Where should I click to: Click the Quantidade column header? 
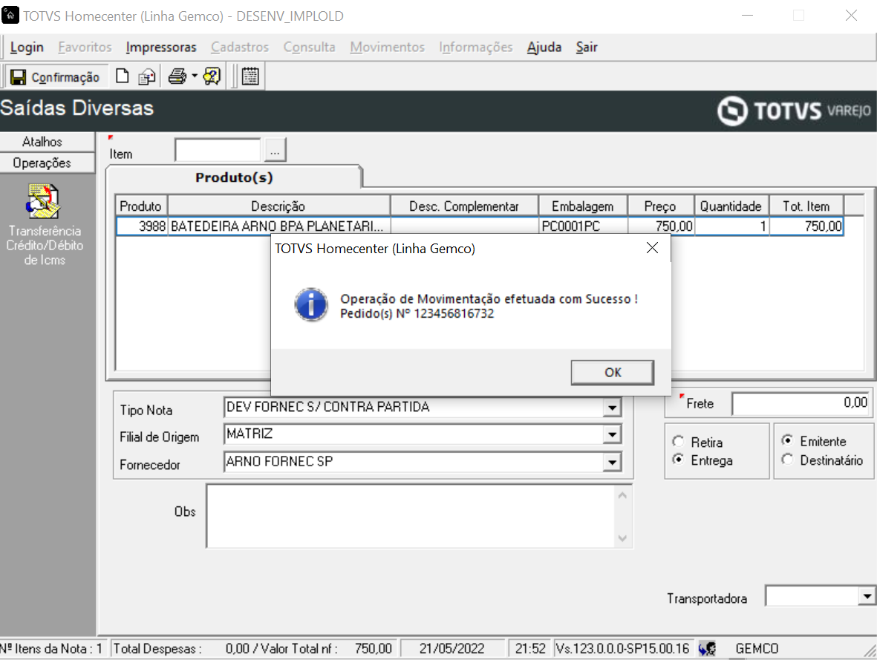pos(731,206)
